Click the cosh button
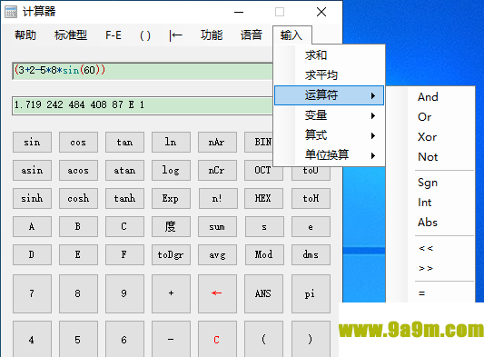The image size is (484, 357). pos(78,198)
